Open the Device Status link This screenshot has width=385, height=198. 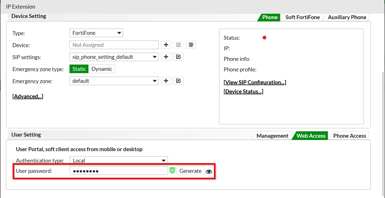pyautogui.click(x=243, y=91)
